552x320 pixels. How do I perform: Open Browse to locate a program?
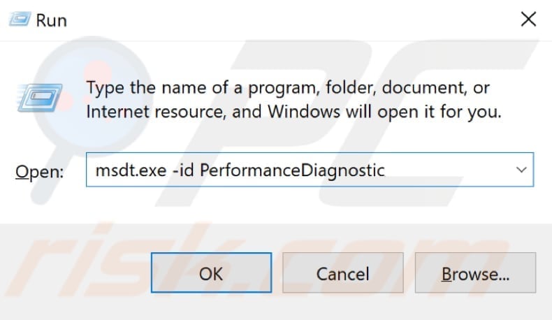click(x=474, y=275)
